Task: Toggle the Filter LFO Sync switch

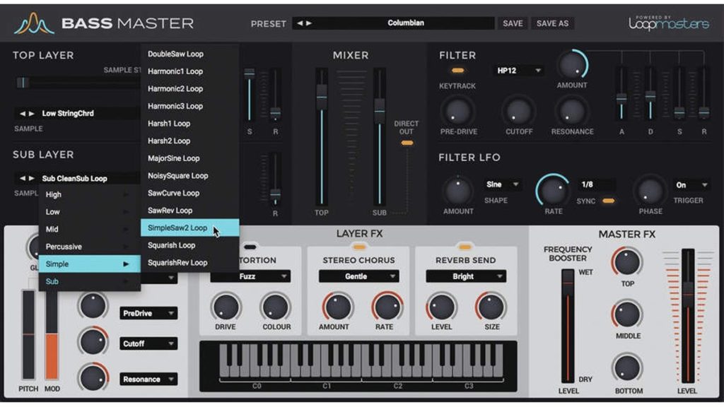Action: tap(607, 201)
